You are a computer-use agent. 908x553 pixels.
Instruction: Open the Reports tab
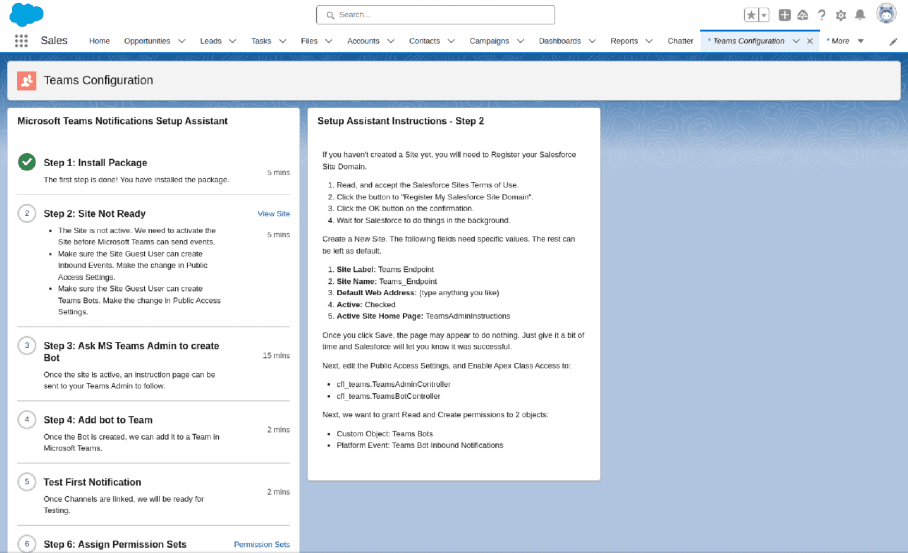(x=624, y=41)
